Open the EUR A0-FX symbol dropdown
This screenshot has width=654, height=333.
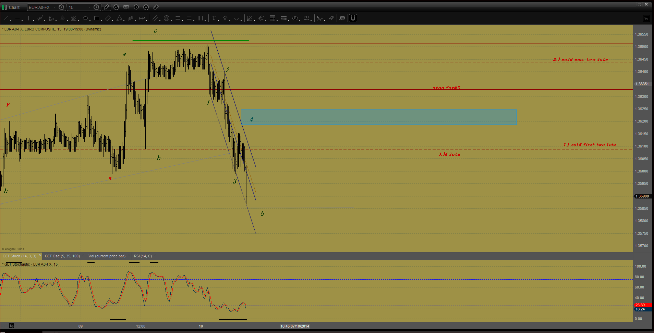(54, 7)
